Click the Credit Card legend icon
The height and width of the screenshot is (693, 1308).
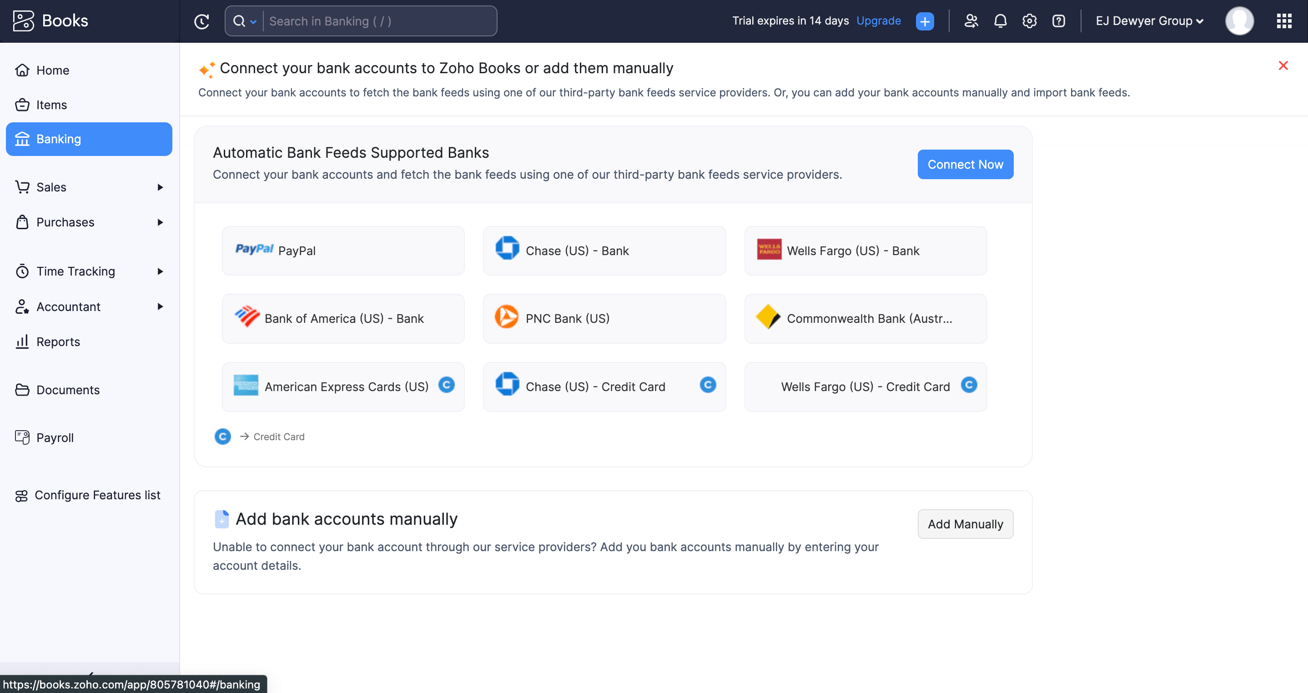point(222,437)
